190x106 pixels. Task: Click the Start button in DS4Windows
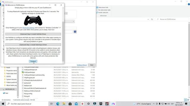(x=92, y=65)
